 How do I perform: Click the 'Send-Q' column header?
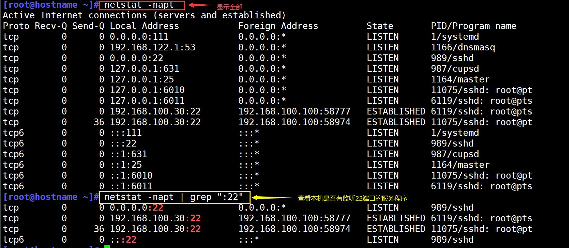(x=88, y=26)
